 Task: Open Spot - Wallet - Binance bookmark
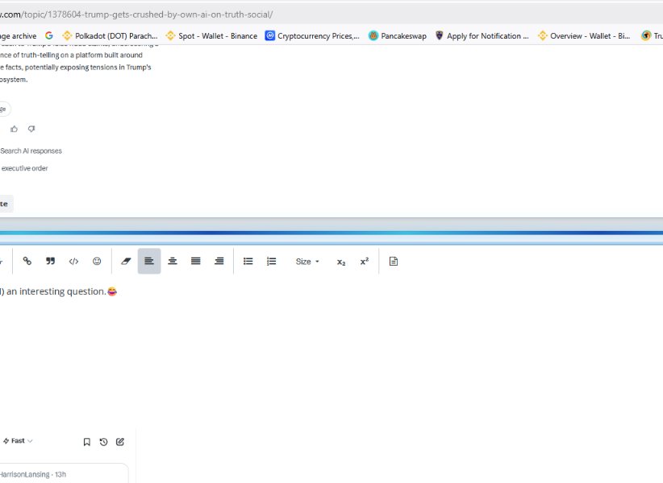(211, 36)
